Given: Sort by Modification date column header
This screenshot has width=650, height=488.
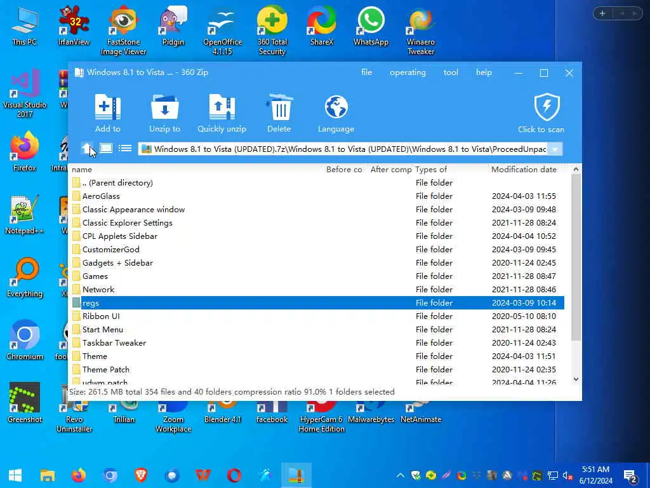Looking at the screenshot, I should tap(524, 169).
